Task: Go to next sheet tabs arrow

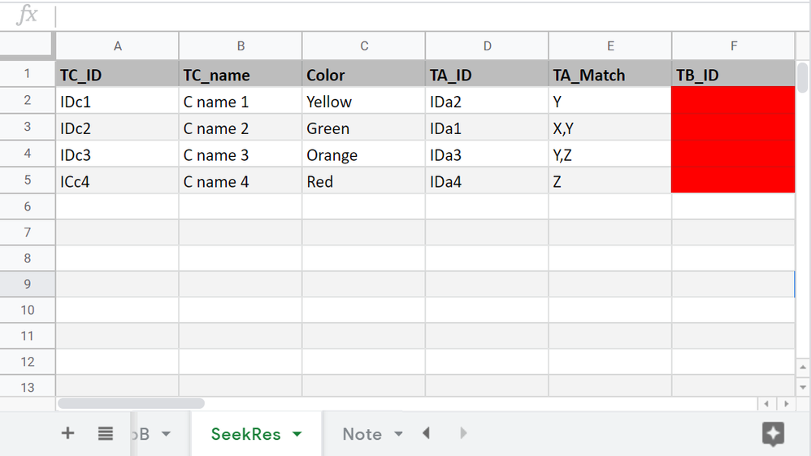Action: tap(463, 433)
